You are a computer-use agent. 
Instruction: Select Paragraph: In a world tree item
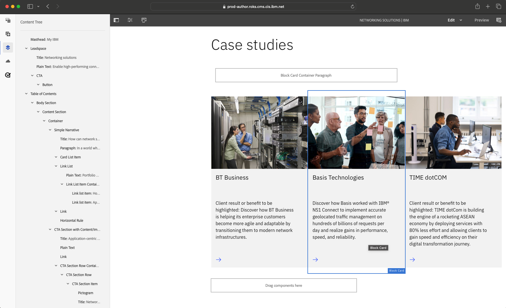point(80,148)
